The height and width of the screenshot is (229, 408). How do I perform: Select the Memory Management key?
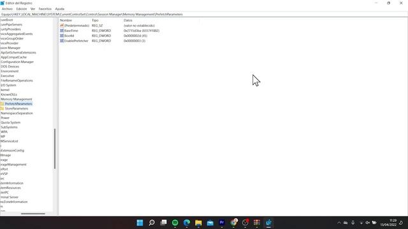tap(16, 99)
